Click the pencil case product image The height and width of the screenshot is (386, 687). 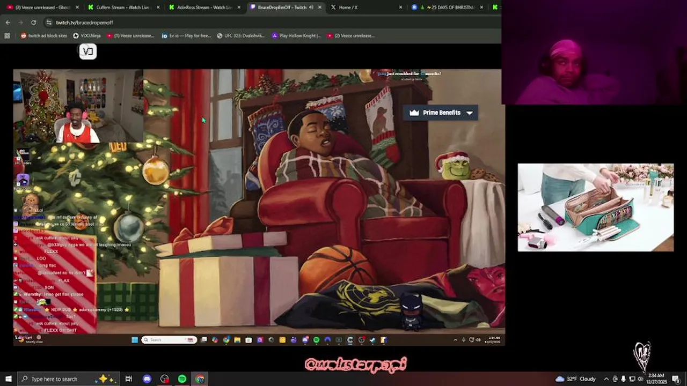(596, 207)
